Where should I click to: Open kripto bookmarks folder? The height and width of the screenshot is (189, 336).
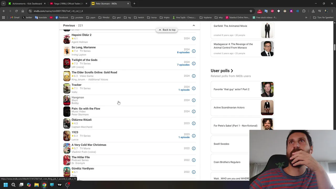pos(164,18)
